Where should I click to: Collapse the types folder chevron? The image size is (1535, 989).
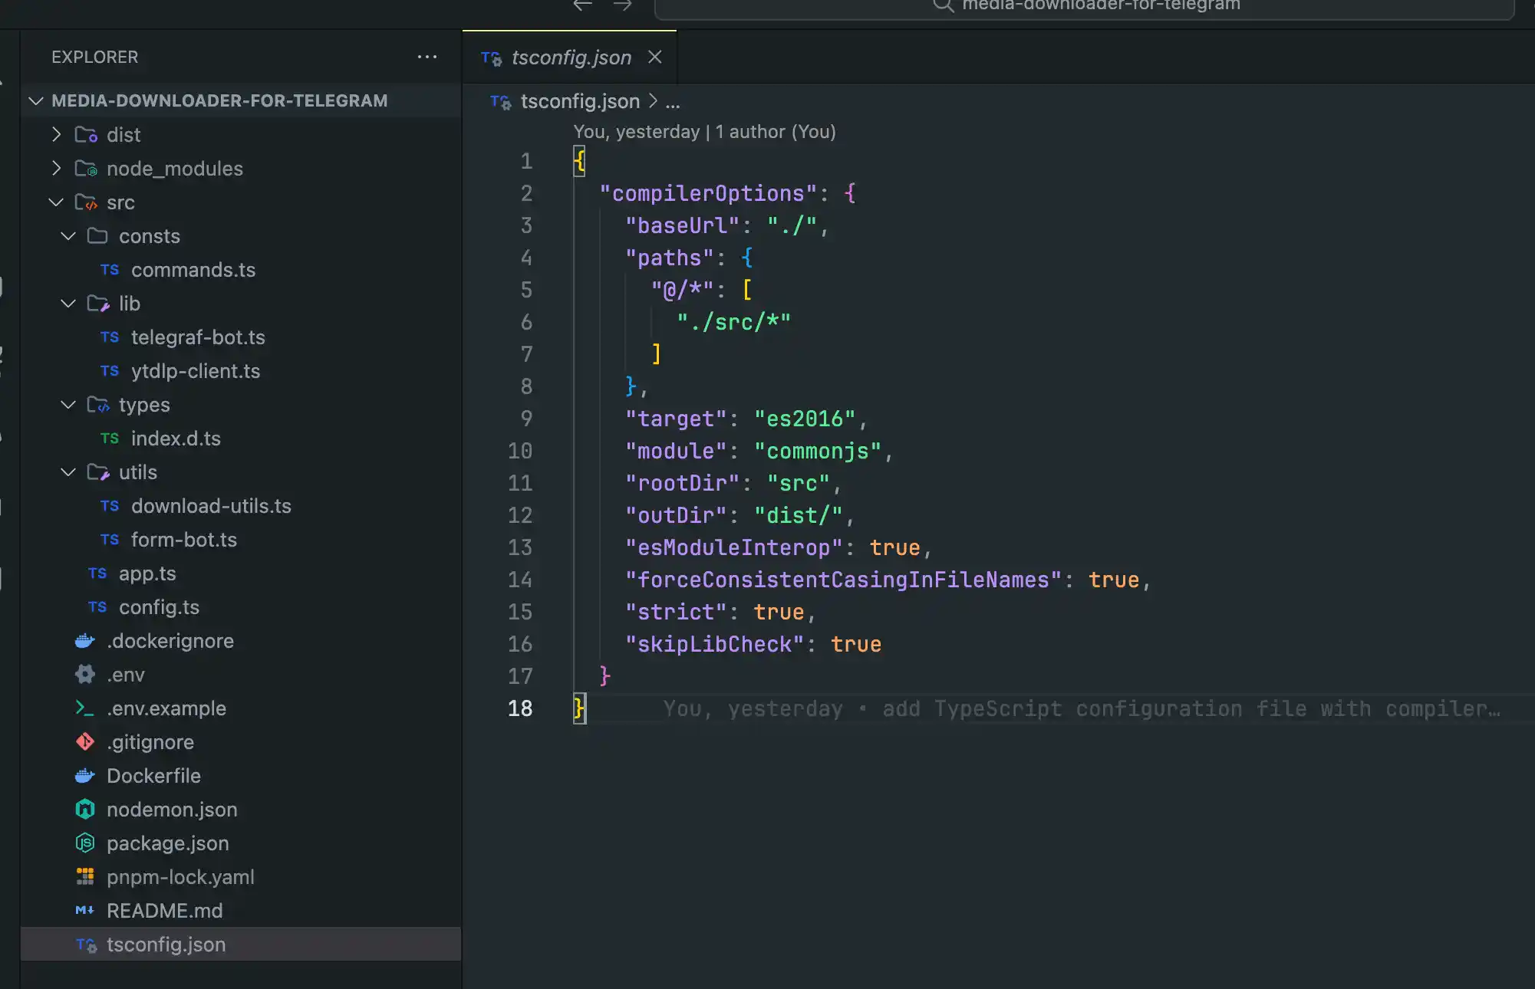(x=68, y=404)
